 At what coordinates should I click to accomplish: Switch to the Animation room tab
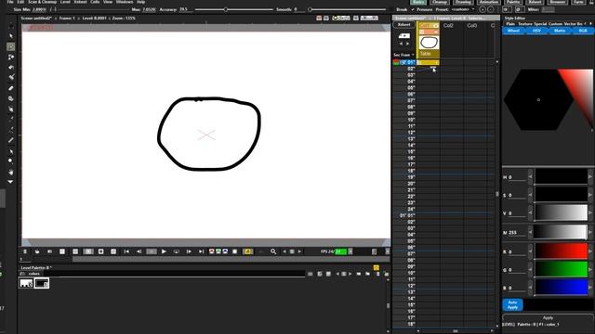pyautogui.click(x=489, y=2)
